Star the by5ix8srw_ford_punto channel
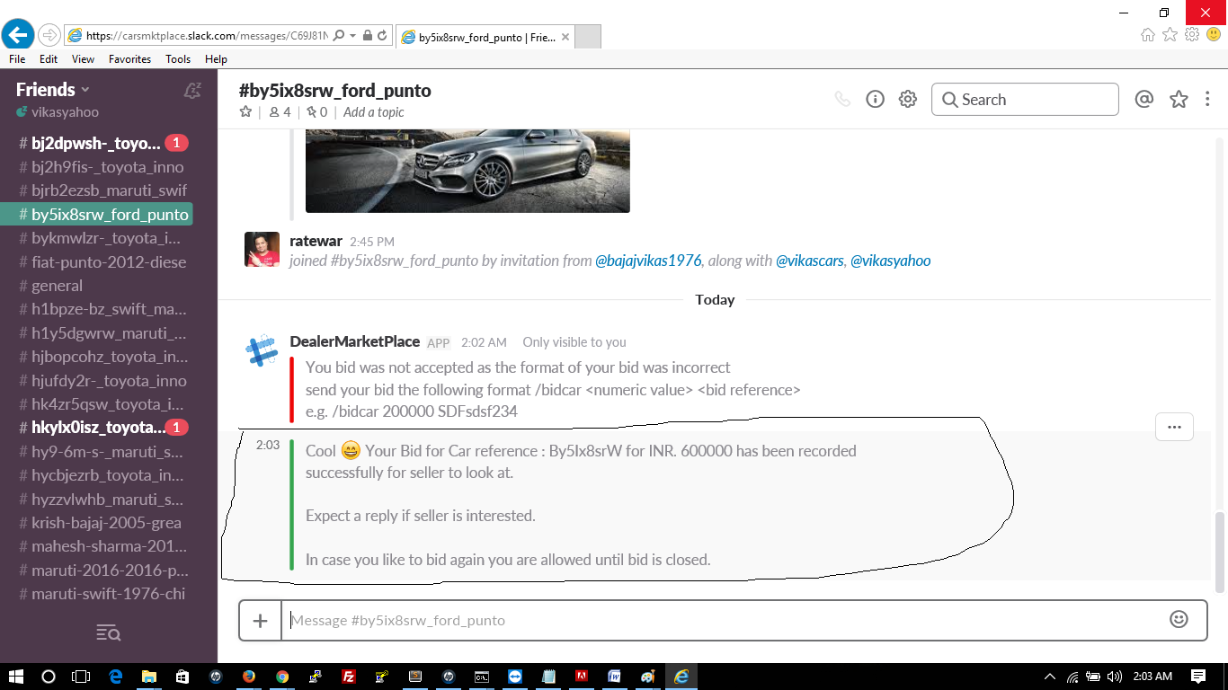Viewport: 1228px width, 690px height. tap(245, 112)
